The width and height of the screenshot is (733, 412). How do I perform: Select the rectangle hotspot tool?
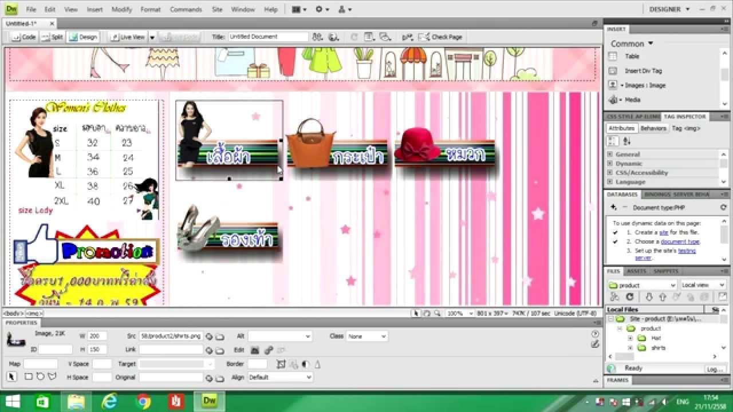[29, 377]
